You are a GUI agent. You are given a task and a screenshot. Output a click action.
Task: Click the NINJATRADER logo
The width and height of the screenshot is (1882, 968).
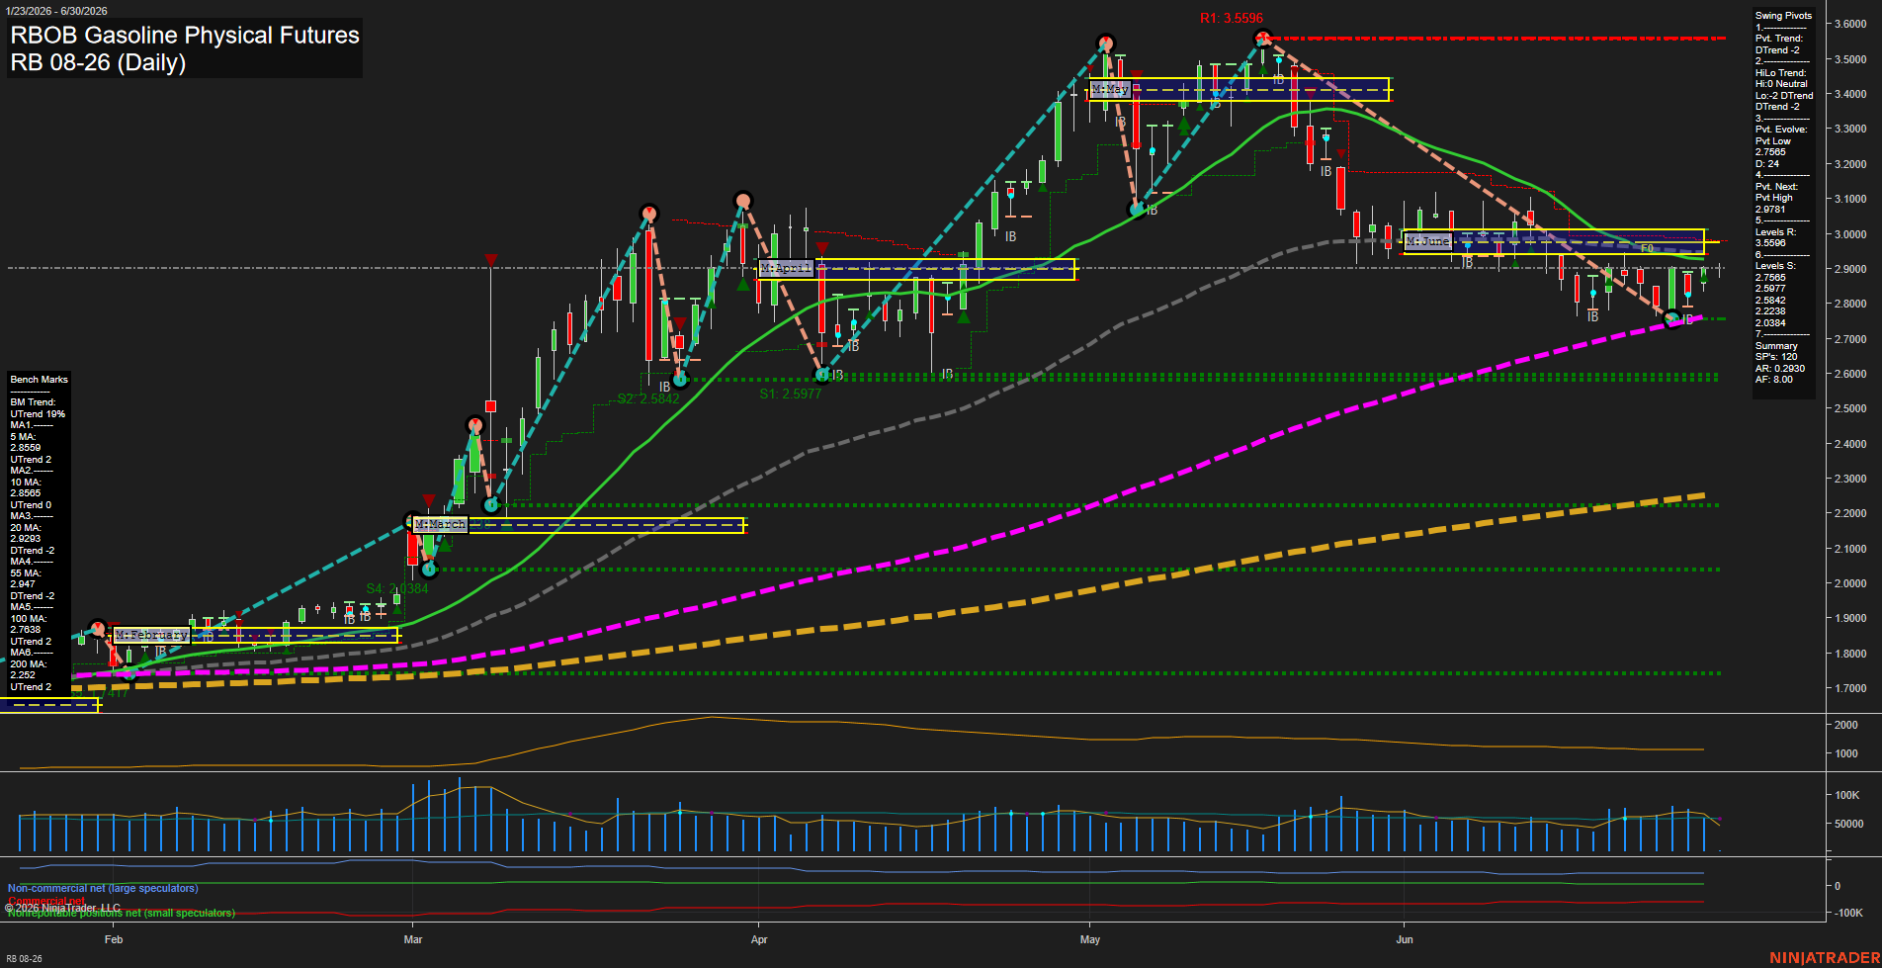[1823, 958]
